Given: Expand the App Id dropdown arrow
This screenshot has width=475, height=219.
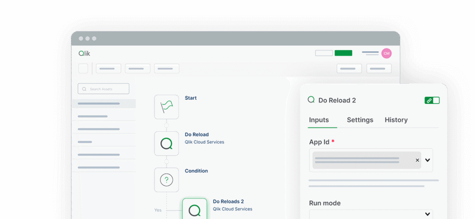Looking at the screenshot, I should pos(427,160).
